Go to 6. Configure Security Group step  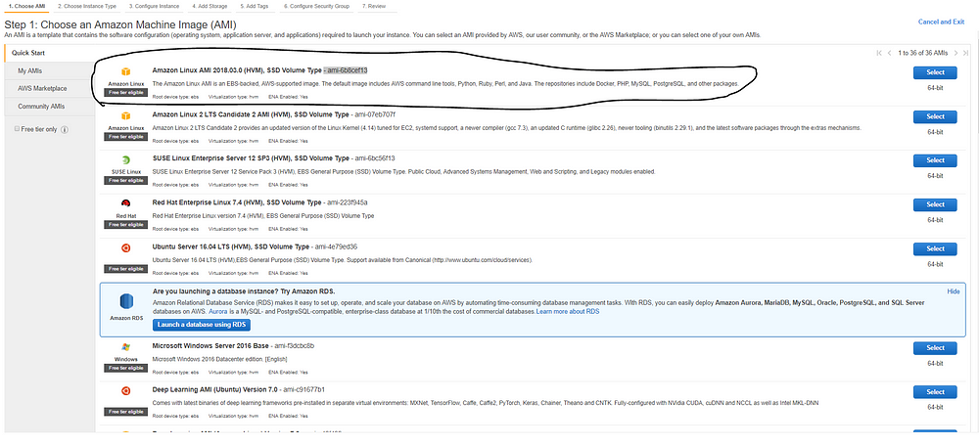coord(316,6)
